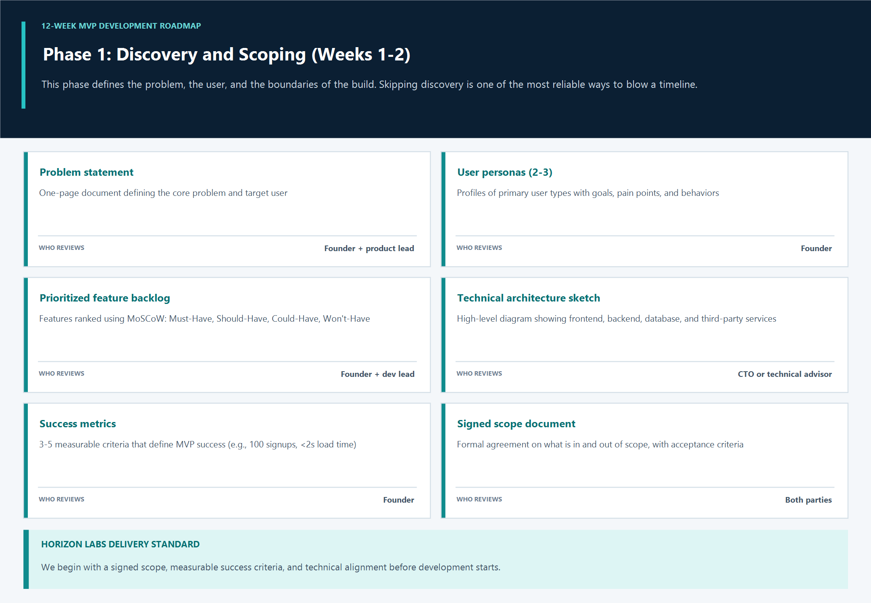Viewport: 871px width, 603px height.
Task: Click 'Founder' reviewer in User personas card
Action: coord(816,248)
